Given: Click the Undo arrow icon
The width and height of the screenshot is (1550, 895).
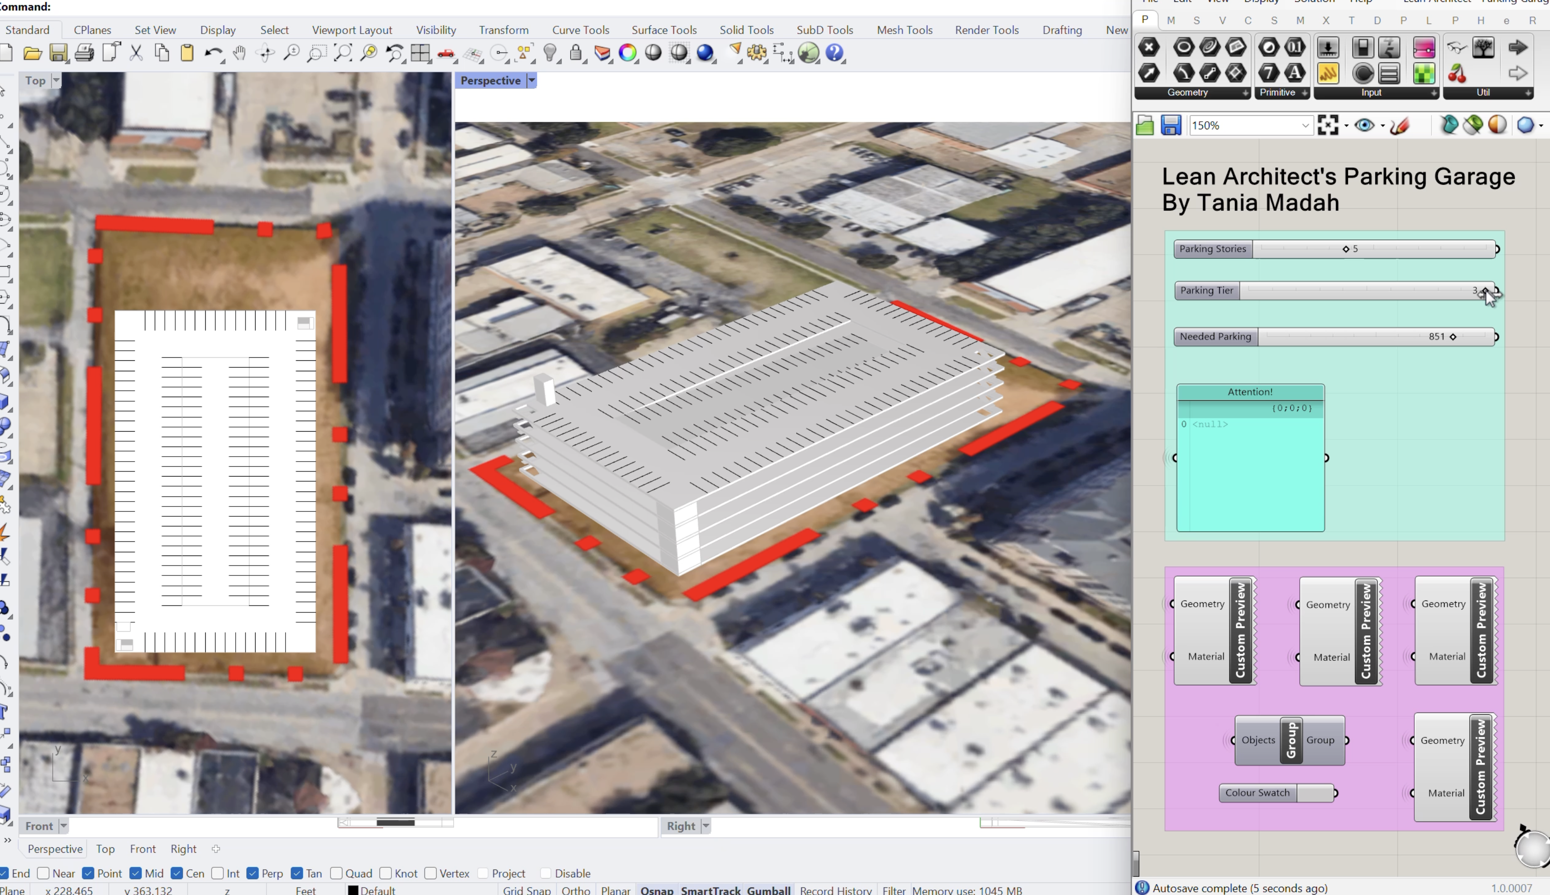Looking at the screenshot, I should point(213,53).
